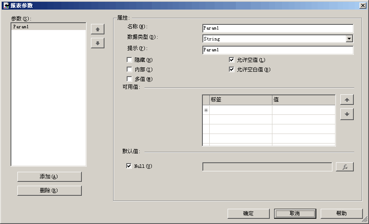Screen dimensions: 369x224
Task: Click the report parameters title bar icon
Action: 6,5
